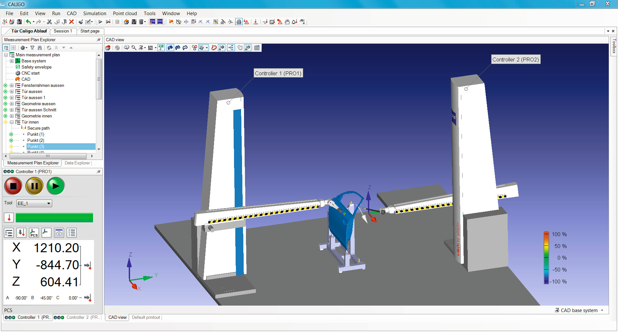618x332 pixels.
Task: Expand the Tür aussen tree node
Action: (x=12, y=92)
